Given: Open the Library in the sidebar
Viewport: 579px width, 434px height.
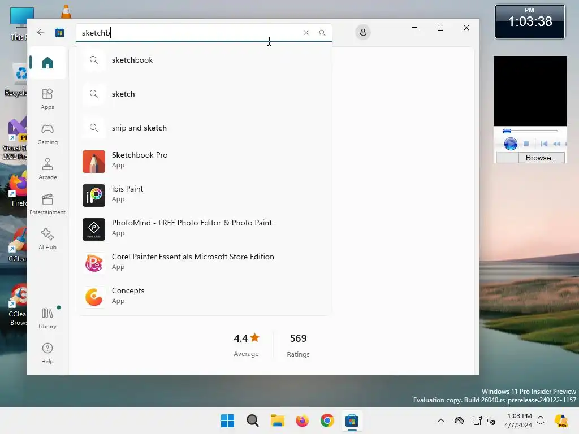Looking at the screenshot, I should (47, 318).
